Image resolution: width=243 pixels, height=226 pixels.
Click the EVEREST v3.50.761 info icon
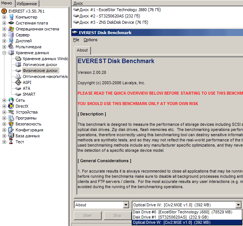[x=4, y=11]
